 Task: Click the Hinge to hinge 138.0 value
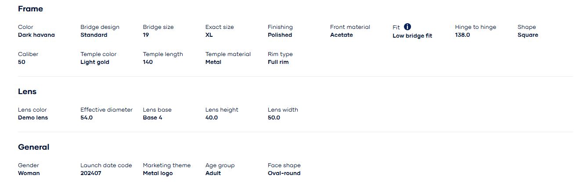click(462, 35)
